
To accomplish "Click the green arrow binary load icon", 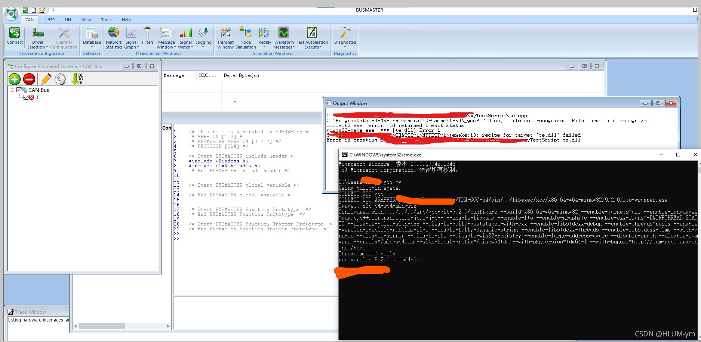I will point(77,79).
